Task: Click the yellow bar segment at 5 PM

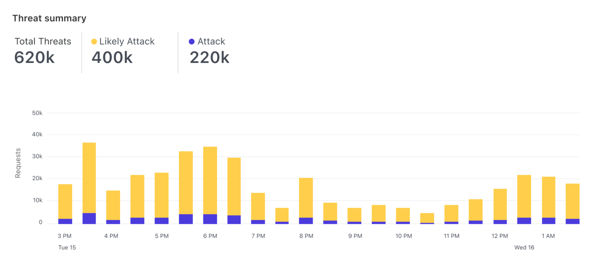Action: [162, 195]
